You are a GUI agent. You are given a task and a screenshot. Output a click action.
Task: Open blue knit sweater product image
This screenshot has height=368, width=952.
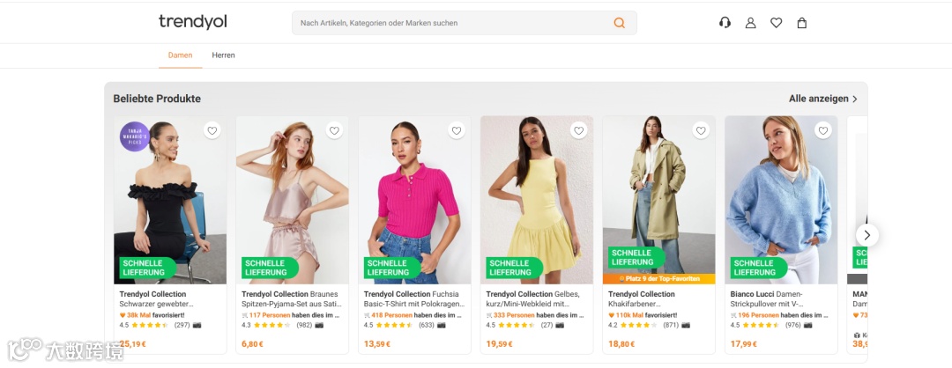point(781,200)
